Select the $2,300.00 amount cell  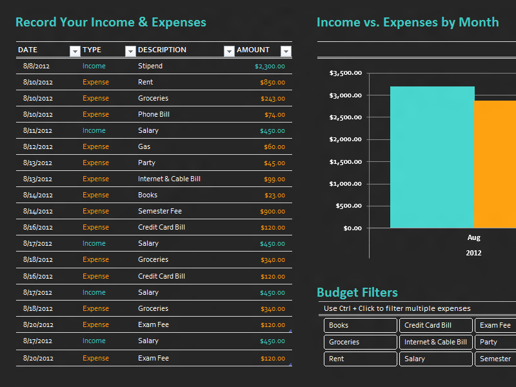270,66
